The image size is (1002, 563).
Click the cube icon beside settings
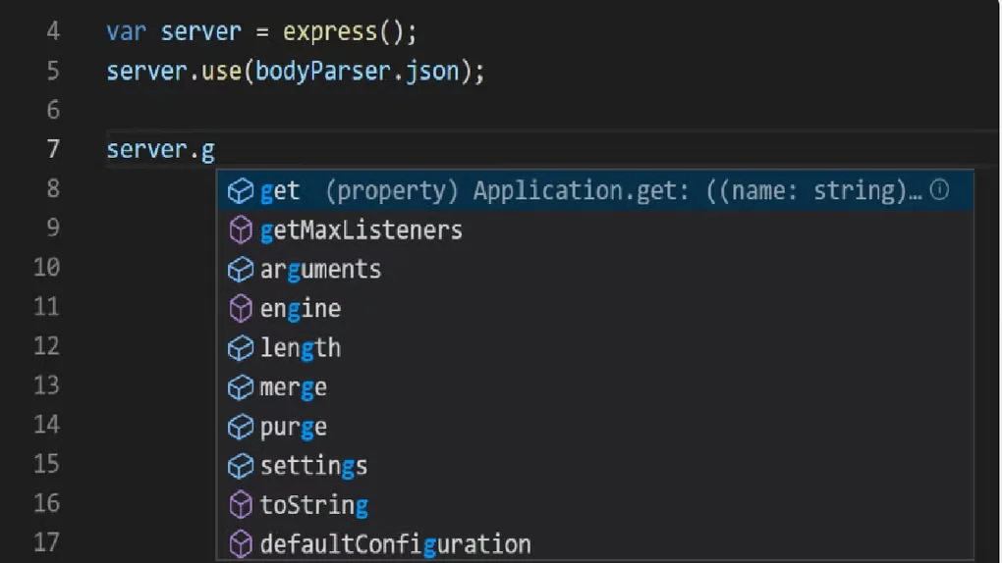coord(241,466)
